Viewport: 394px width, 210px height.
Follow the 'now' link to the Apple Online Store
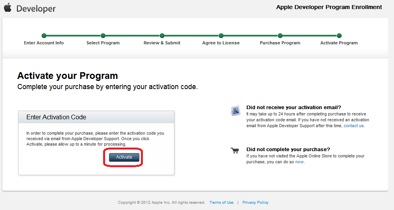point(299,162)
